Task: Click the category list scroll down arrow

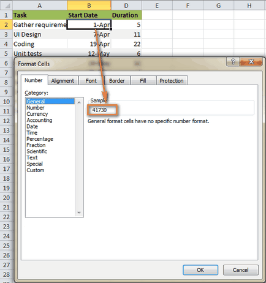Action: [x=79, y=213]
